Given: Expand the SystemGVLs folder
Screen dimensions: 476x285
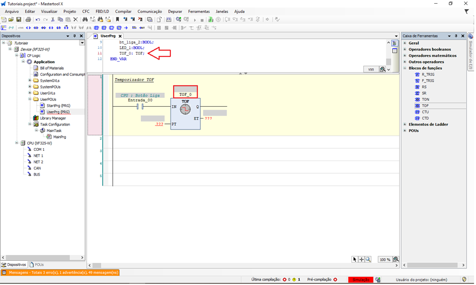Looking at the screenshot, I should [29, 81].
